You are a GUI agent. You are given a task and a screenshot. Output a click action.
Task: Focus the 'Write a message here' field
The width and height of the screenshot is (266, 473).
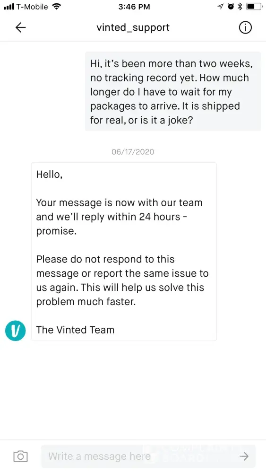148,456
